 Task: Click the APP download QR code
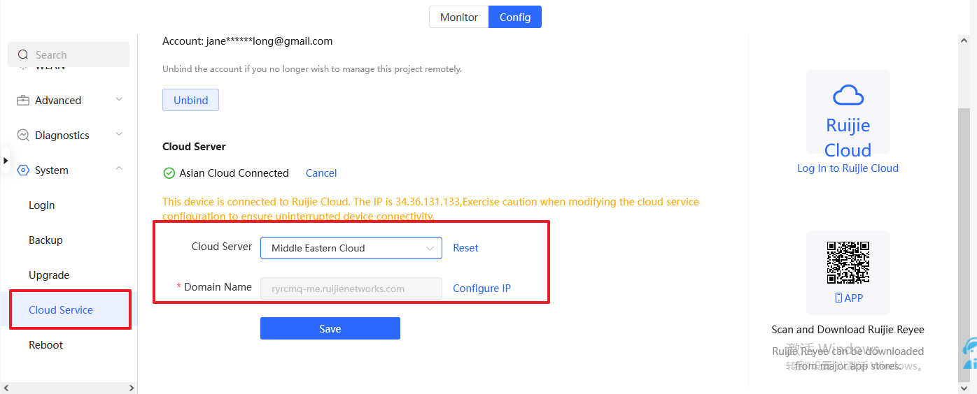(x=848, y=263)
